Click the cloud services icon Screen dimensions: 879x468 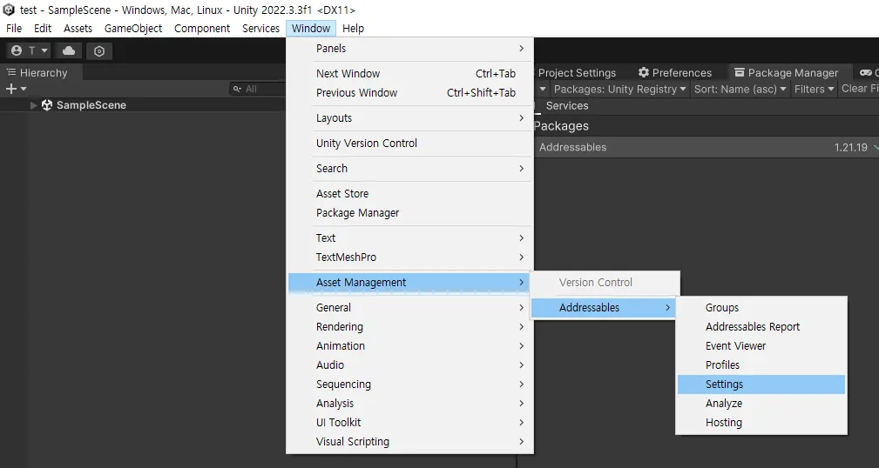point(69,51)
